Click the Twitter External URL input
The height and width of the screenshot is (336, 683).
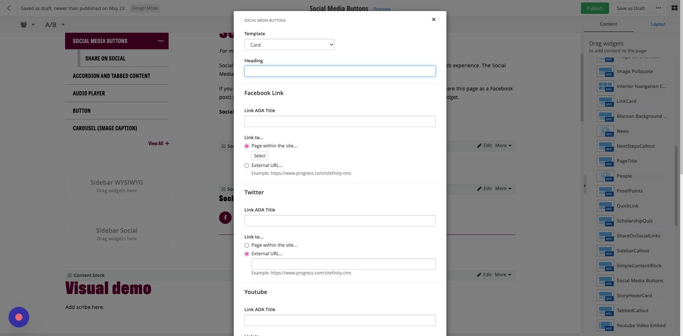click(343, 264)
